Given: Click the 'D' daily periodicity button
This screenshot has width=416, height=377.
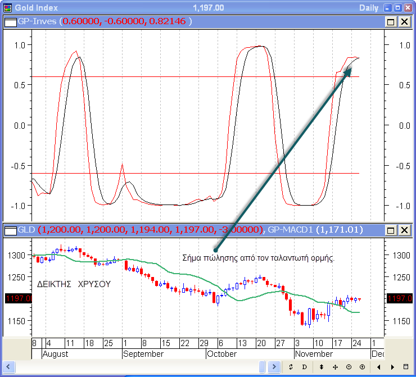Looking at the screenshot, I should coord(304,366).
